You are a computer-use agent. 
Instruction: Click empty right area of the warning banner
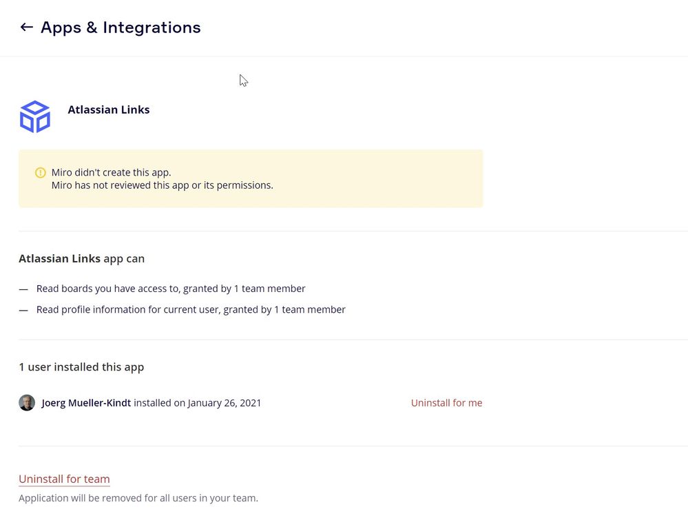[x=399, y=178]
